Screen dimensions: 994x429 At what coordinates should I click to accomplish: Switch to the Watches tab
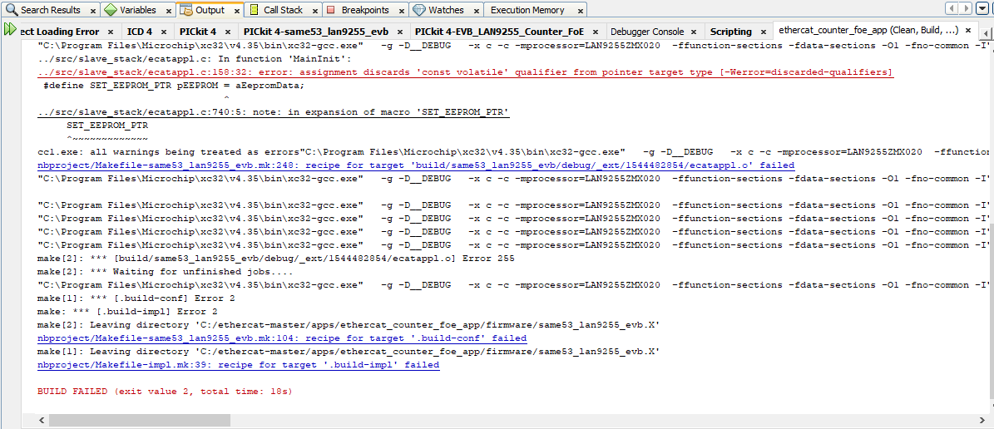(446, 10)
